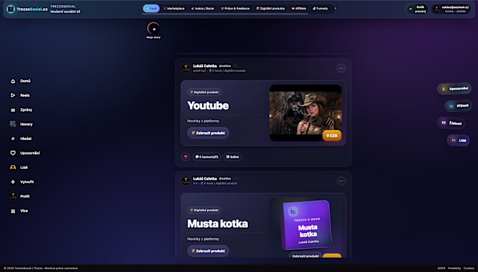Open Profil in the left sidebar
This screenshot has height=272, width=478.
point(20,196)
